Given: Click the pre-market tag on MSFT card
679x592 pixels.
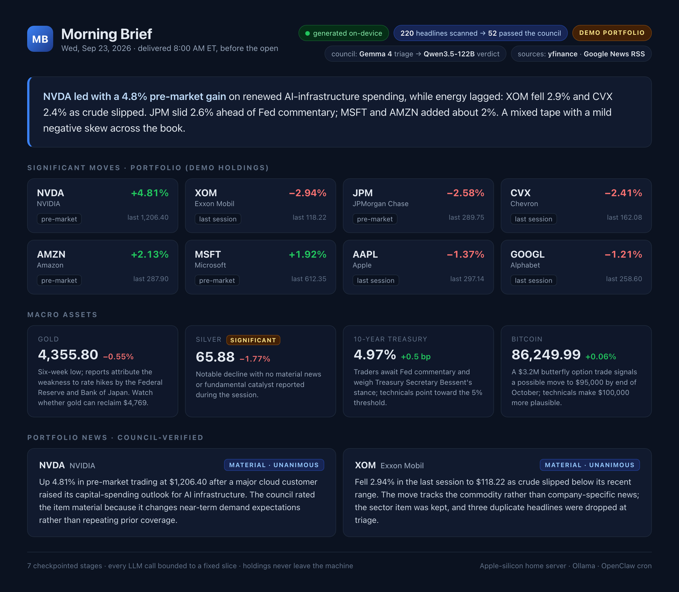Looking at the screenshot, I should click(217, 281).
